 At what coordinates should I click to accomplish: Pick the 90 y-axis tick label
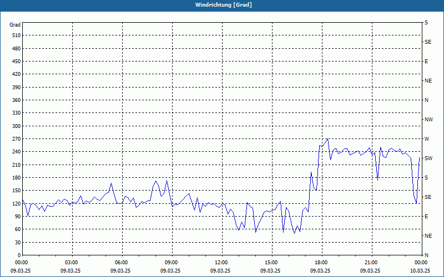pyautogui.click(x=18, y=217)
